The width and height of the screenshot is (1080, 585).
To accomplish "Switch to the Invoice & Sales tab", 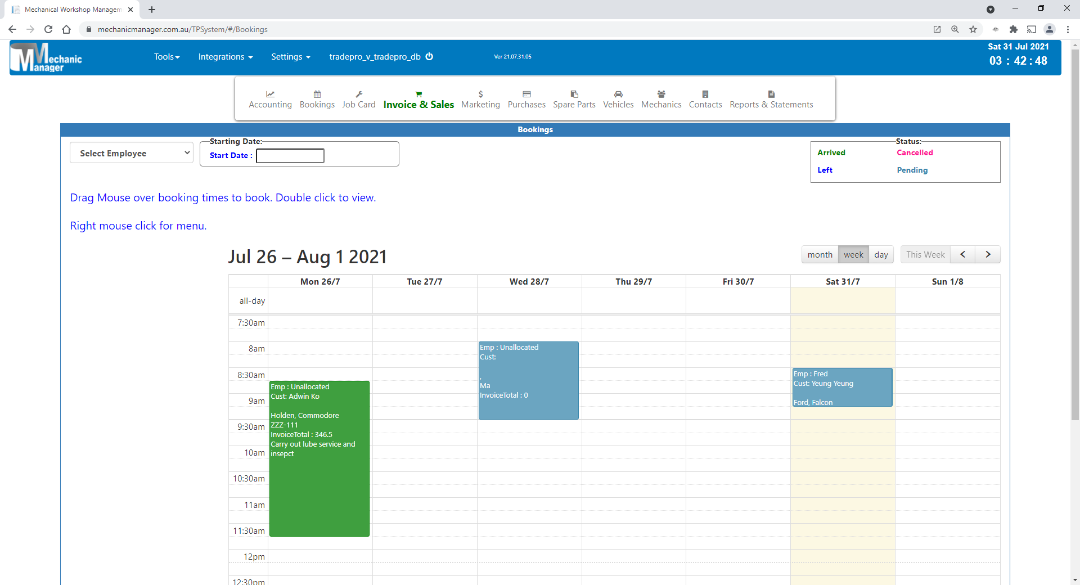I will (418, 99).
